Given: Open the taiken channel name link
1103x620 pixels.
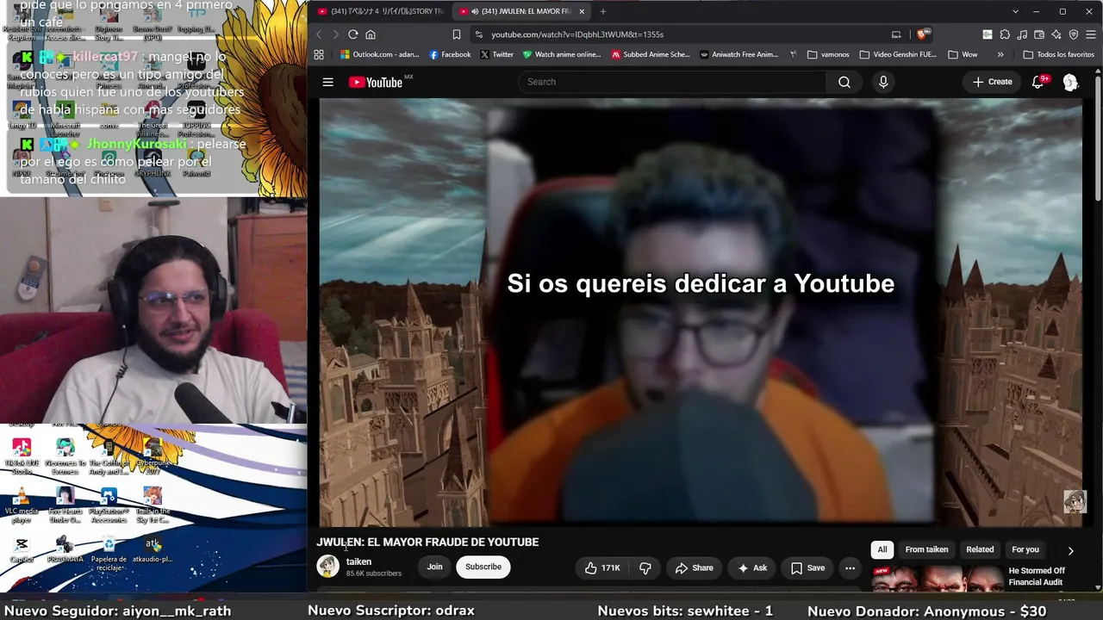Looking at the screenshot, I should pos(358,561).
